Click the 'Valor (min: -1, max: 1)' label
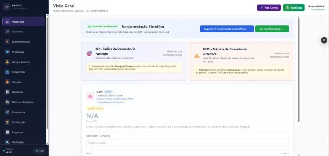329x156 pixels. coord(98,136)
